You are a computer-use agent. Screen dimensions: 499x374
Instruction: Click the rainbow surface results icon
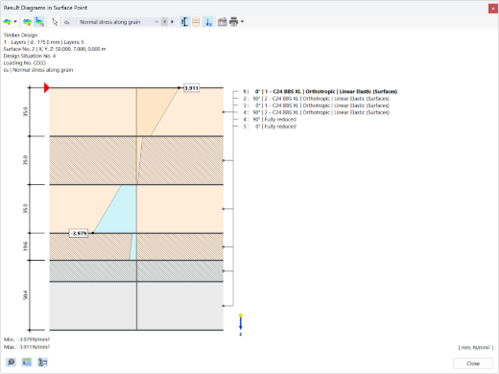(x=7, y=22)
